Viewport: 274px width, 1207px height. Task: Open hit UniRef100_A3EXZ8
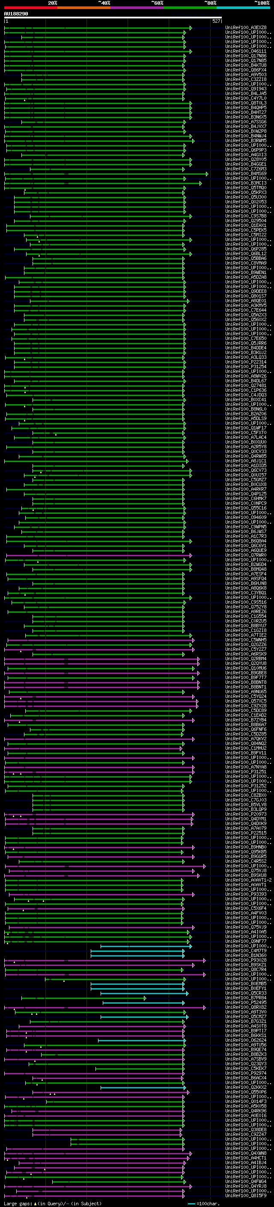(246, 28)
